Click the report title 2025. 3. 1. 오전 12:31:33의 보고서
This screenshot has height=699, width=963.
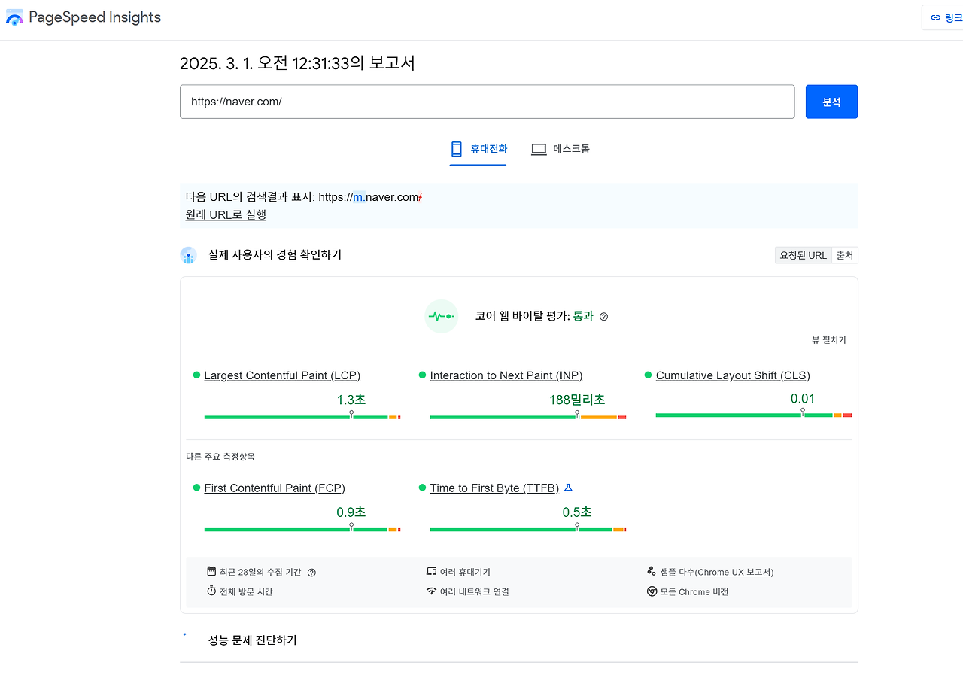(297, 63)
